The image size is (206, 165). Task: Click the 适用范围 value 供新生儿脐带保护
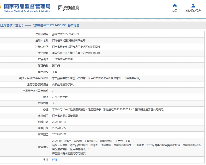63,85
